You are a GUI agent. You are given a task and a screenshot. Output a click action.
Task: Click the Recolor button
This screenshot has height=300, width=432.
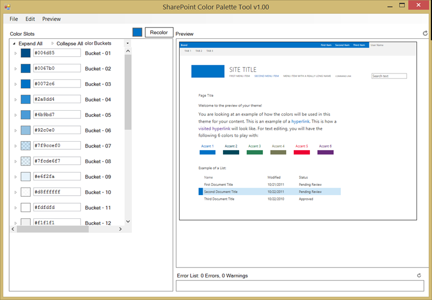click(x=159, y=32)
